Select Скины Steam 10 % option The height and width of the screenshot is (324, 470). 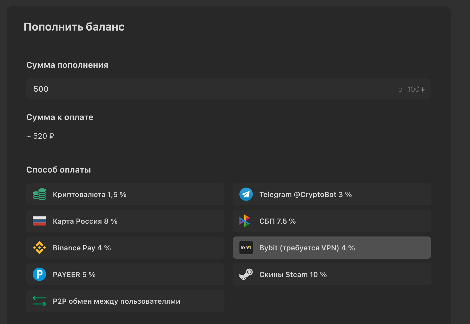pos(332,274)
